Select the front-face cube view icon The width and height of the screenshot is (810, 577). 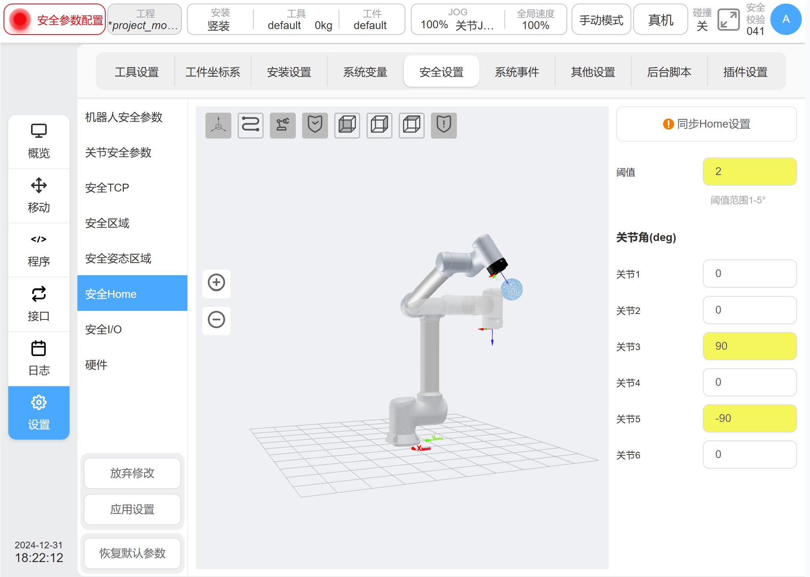pyautogui.click(x=347, y=126)
